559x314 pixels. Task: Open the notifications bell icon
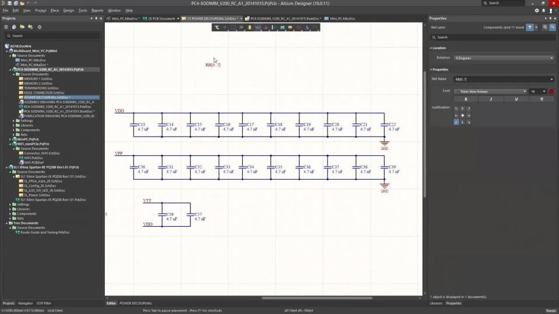(x=544, y=10)
